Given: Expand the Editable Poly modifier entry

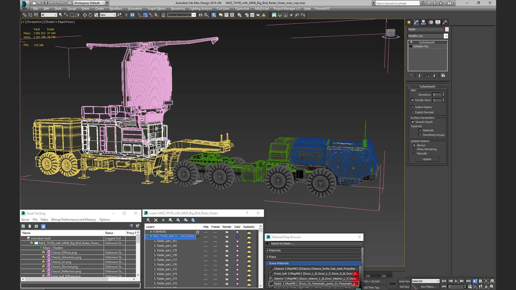Looking at the screenshot, I should [411, 46].
